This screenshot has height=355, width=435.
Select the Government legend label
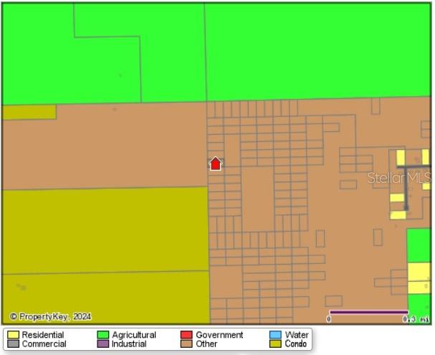click(x=219, y=335)
